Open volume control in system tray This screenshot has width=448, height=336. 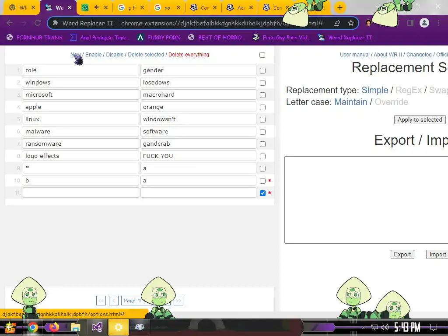coord(385,327)
